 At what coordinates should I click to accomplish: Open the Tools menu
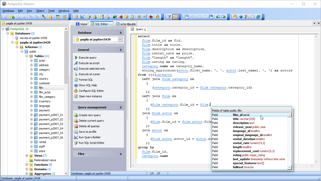click(x=51, y=11)
